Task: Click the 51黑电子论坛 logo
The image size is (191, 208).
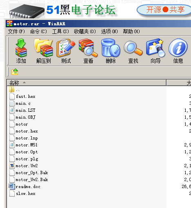Action: click(81, 10)
